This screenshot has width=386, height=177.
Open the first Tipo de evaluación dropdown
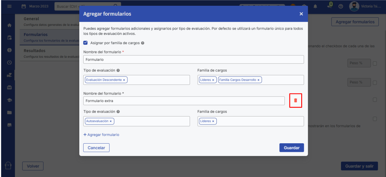[159, 80]
